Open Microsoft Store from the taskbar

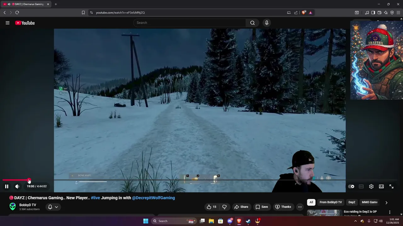(220, 221)
